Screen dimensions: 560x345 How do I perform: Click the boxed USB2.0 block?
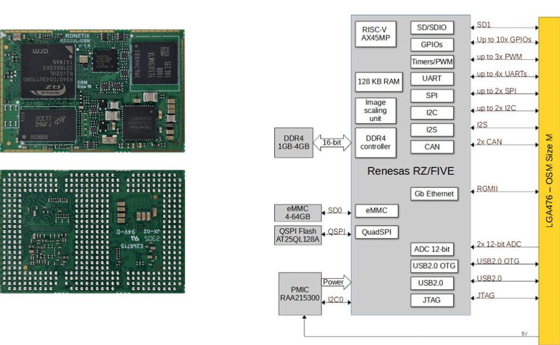pyautogui.click(x=432, y=283)
